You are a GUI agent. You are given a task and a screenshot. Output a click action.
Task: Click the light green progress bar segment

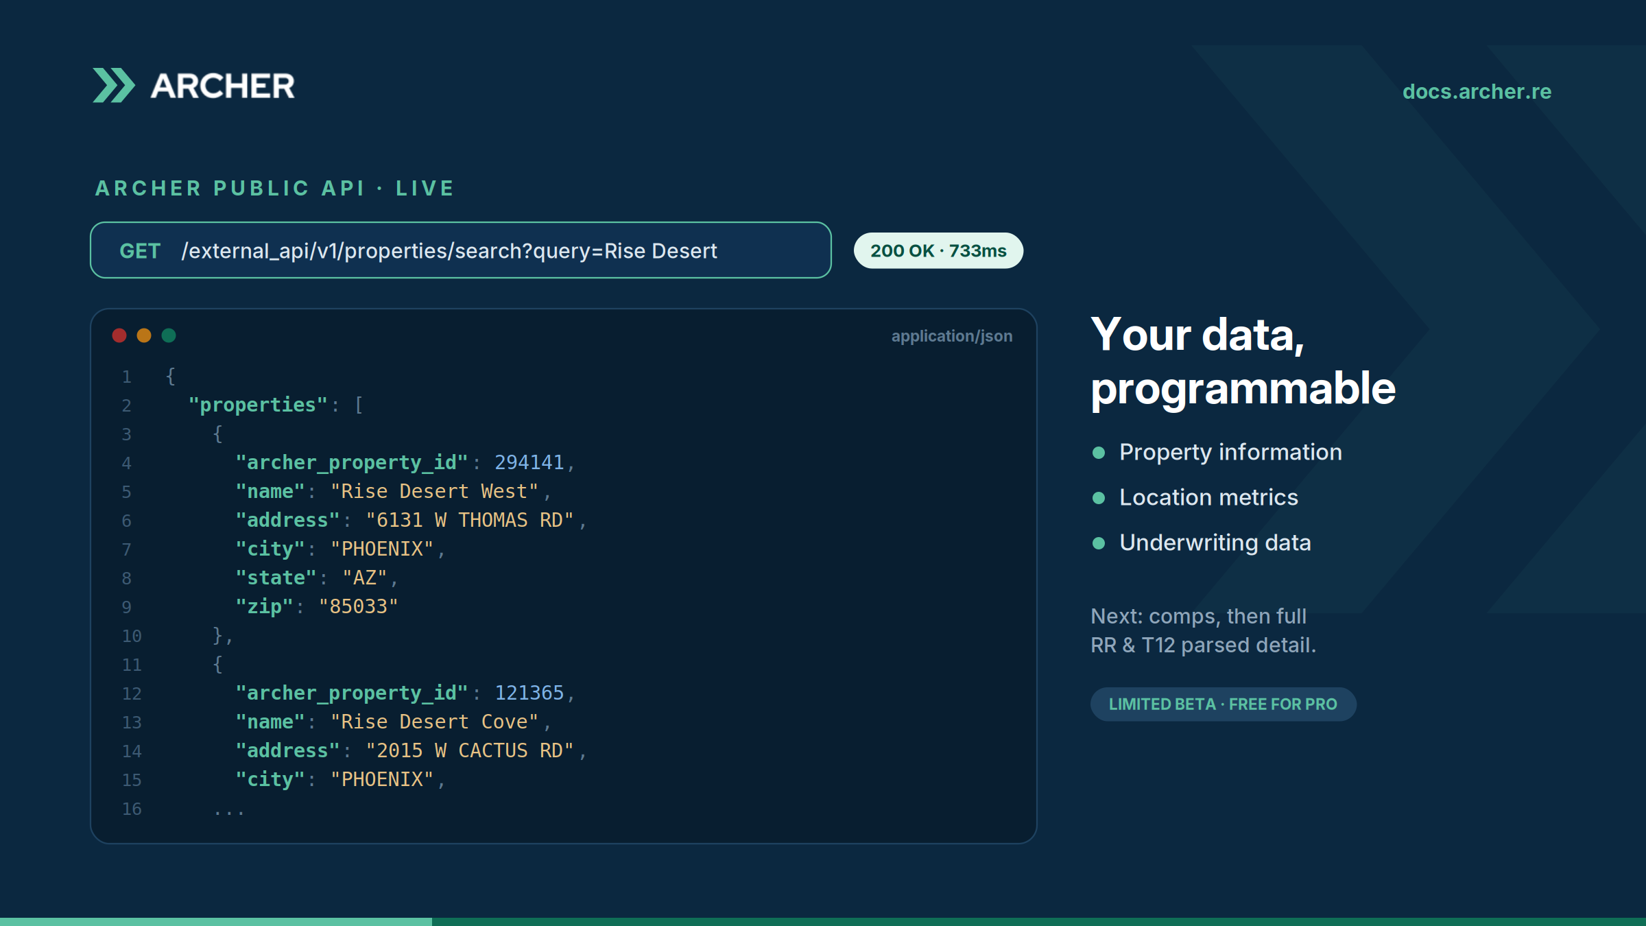point(216,922)
